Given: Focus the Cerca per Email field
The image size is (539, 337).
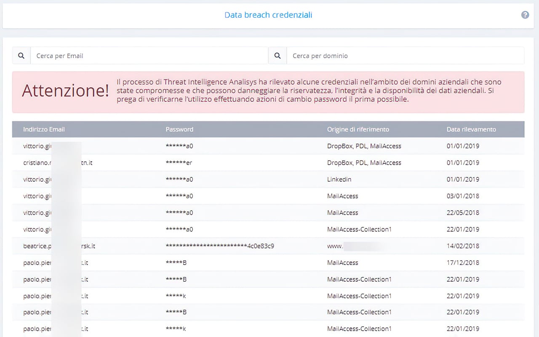Looking at the screenshot, I should [149, 56].
